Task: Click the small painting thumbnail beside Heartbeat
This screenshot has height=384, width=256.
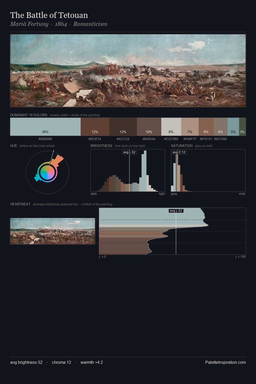Action: [x=52, y=231]
